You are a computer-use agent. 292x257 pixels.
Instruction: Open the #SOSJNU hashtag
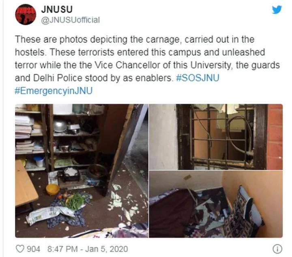(x=198, y=78)
